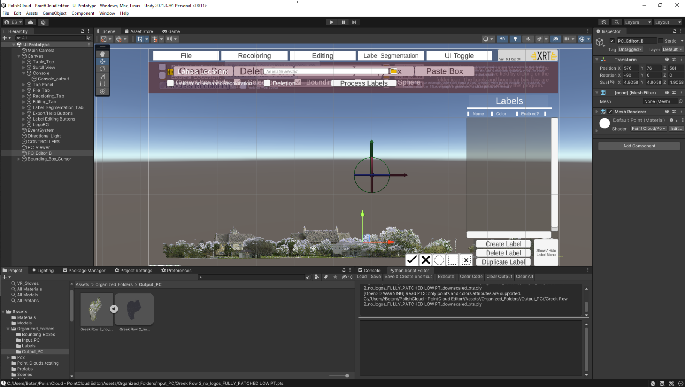The width and height of the screenshot is (685, 387).
Task: Toggle PC_Editor_B active checkbox
Action: 612,41
